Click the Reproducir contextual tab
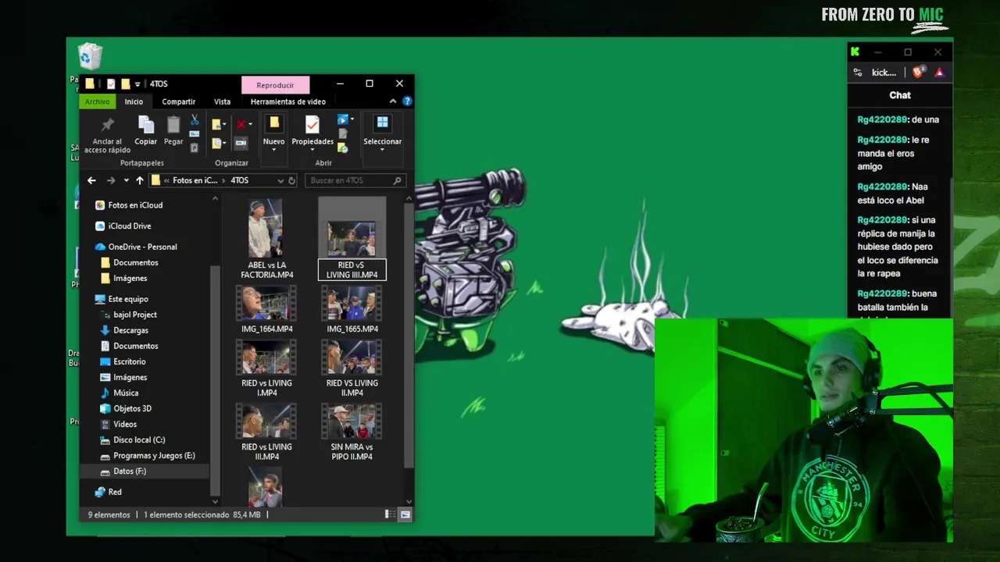The height and width of the screenshot is (562, 1000). [x=275, y=85]
